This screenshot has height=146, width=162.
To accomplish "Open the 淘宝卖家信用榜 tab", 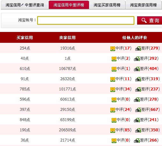I will [x=144, y=5].
